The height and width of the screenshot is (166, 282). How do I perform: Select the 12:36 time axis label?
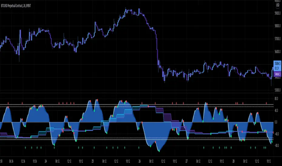(23, 161)
